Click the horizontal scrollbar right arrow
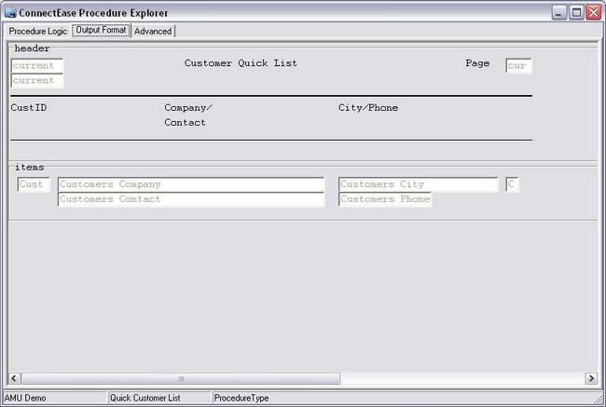 (x=590, y=378)
